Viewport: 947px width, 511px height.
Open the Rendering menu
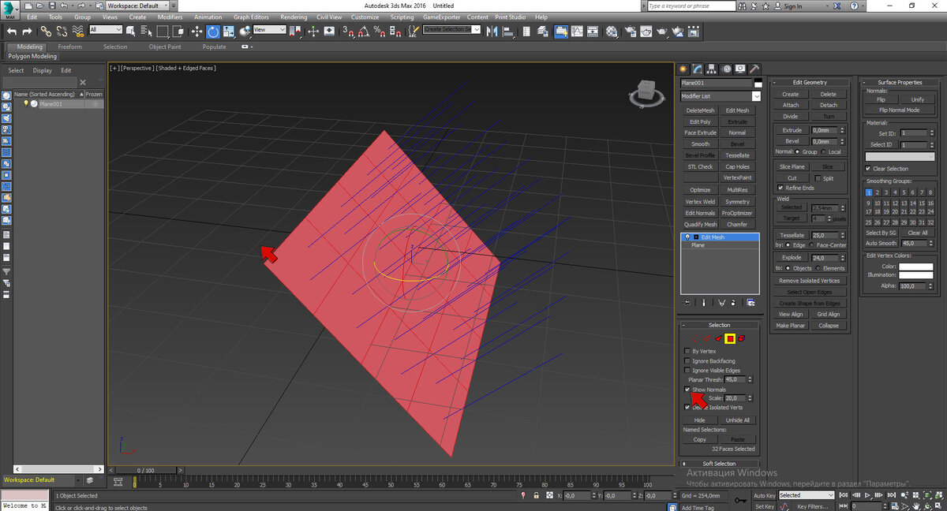294,17
